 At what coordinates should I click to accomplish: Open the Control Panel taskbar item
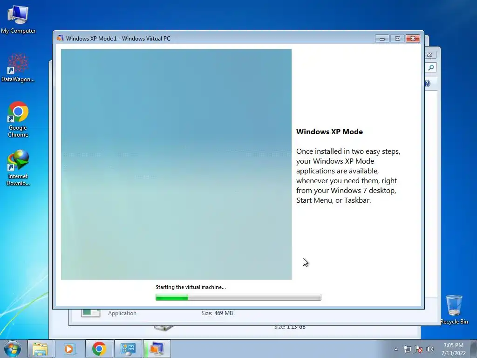128,349
